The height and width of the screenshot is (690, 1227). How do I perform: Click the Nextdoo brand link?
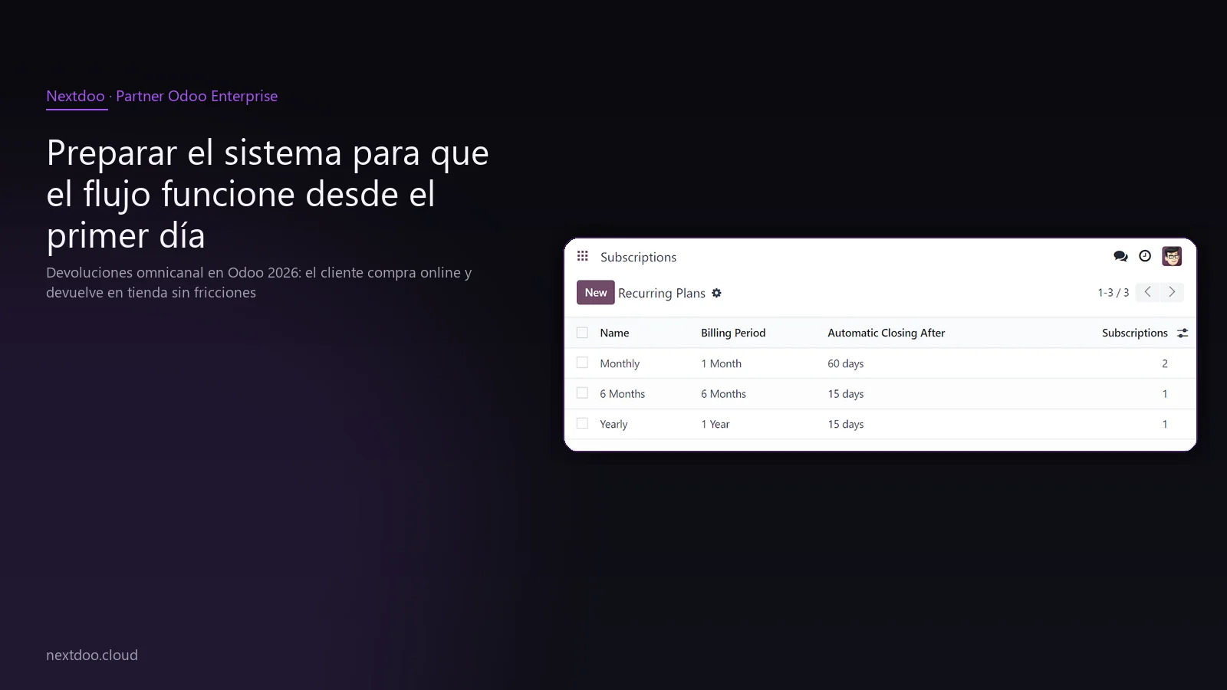[75, 96]
